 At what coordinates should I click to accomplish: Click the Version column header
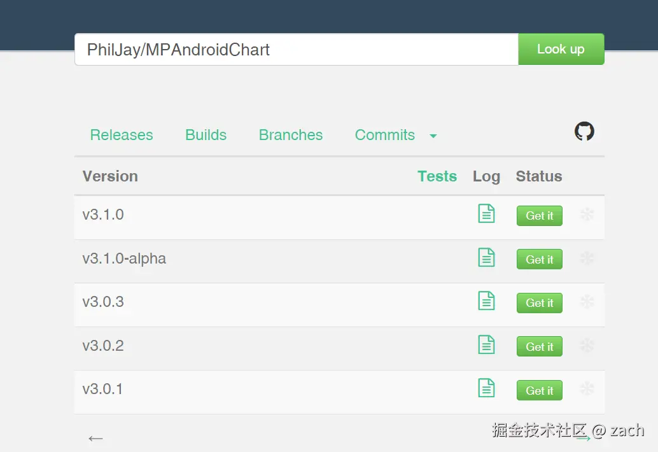tap(110, 176)
